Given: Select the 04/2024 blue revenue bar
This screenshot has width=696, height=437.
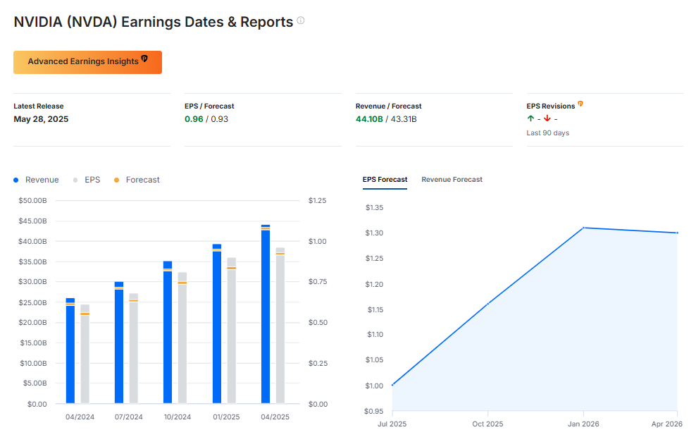Looking at the screenshot, I should [70, 351].
